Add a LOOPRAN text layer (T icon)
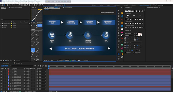This screenshot has height=92, width=173. click(x=126, y=19)
